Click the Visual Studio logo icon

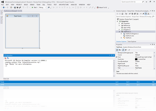[x=2, y=2]
